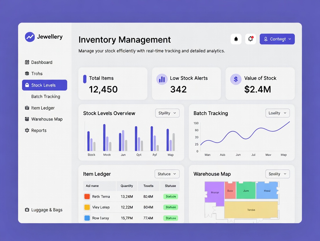Click the solid bell notification icon

point(236,39)
